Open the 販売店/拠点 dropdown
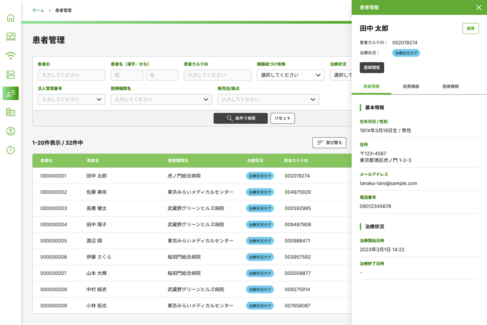 (x=268, y=99)
